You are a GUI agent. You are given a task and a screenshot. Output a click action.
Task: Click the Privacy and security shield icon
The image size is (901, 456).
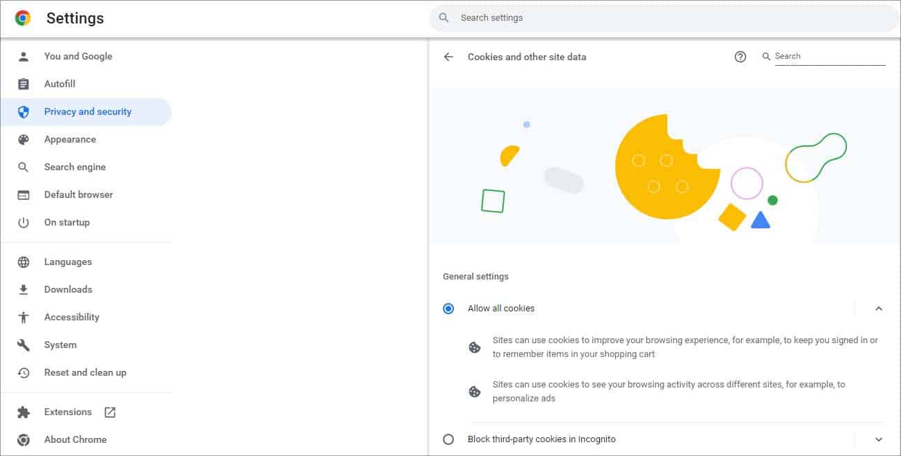point(24,112)
